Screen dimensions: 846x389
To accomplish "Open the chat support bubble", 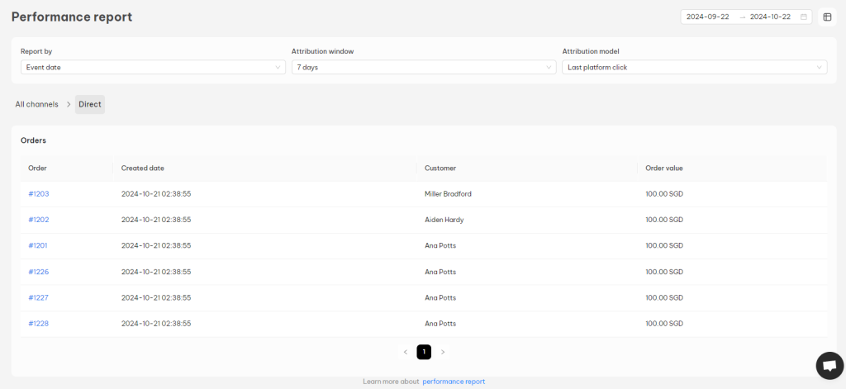I will 829,366.
